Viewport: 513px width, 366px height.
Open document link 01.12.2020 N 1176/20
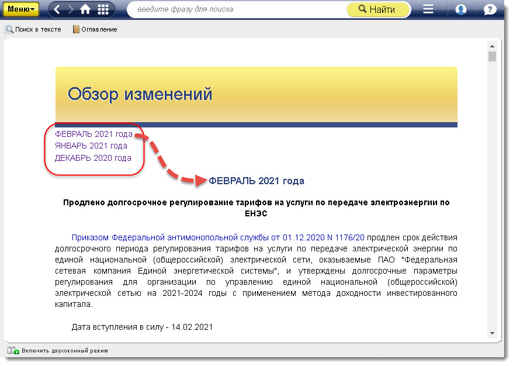324,238
